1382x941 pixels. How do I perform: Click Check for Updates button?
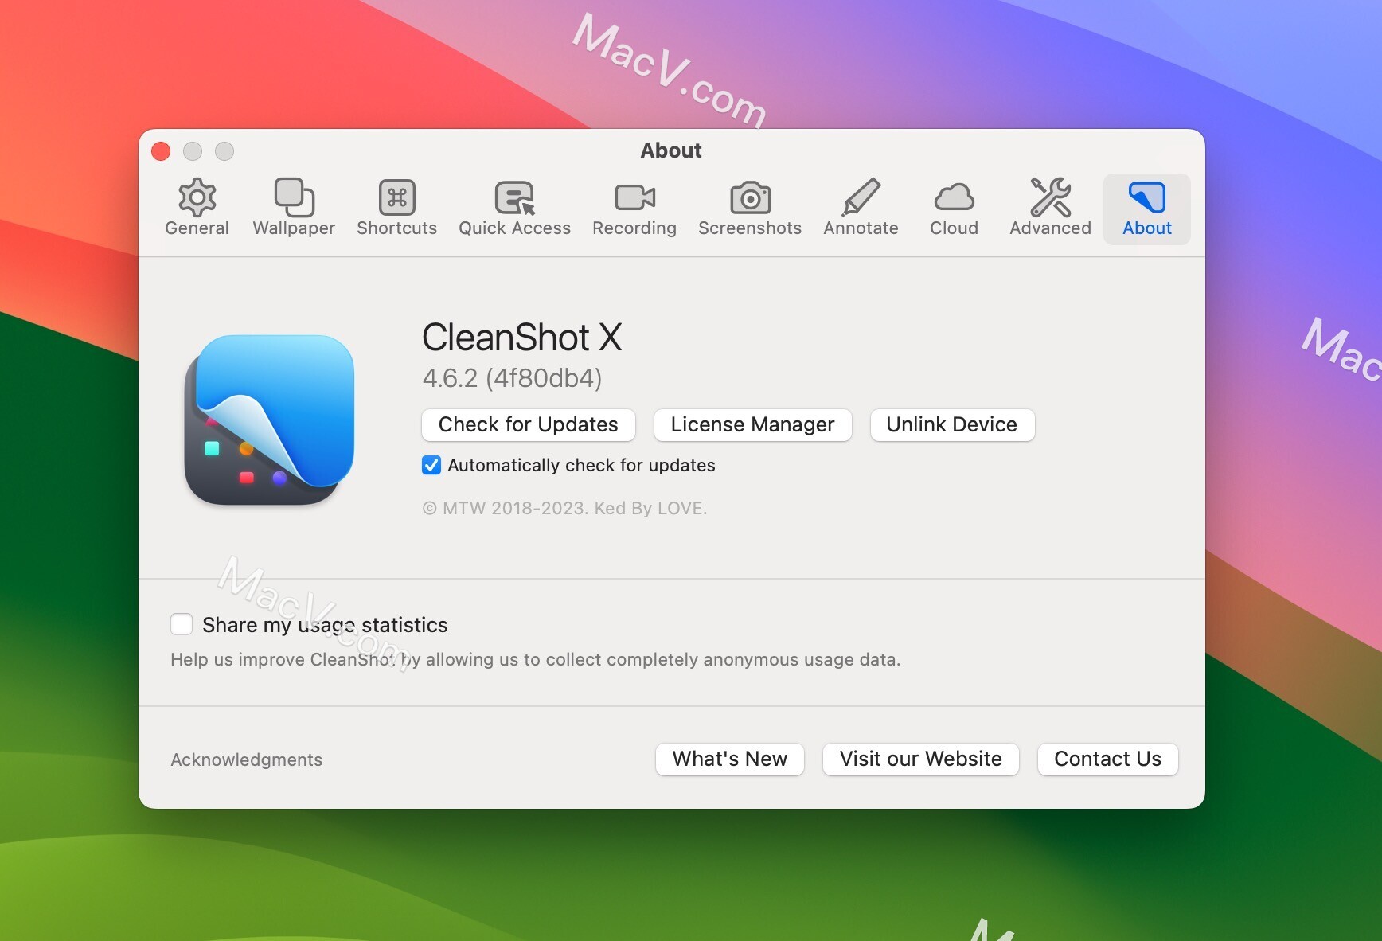(529, 424)
